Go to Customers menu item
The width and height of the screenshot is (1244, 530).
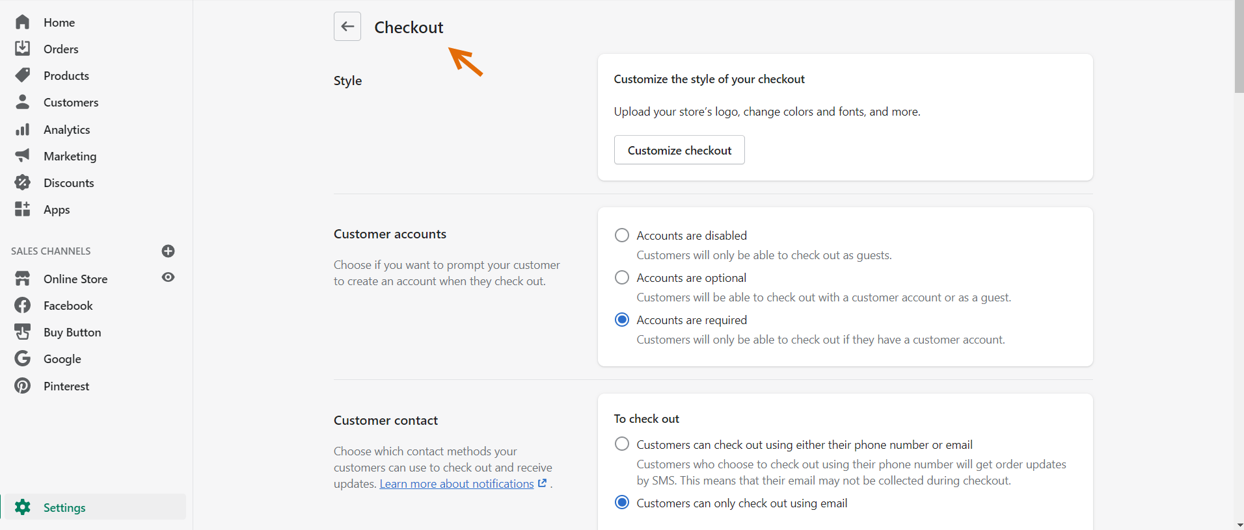[71, 103]
